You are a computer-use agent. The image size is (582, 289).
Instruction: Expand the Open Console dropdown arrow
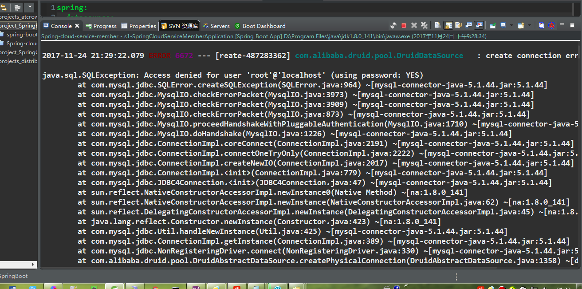pyautogui.click(x=530, y=25)
